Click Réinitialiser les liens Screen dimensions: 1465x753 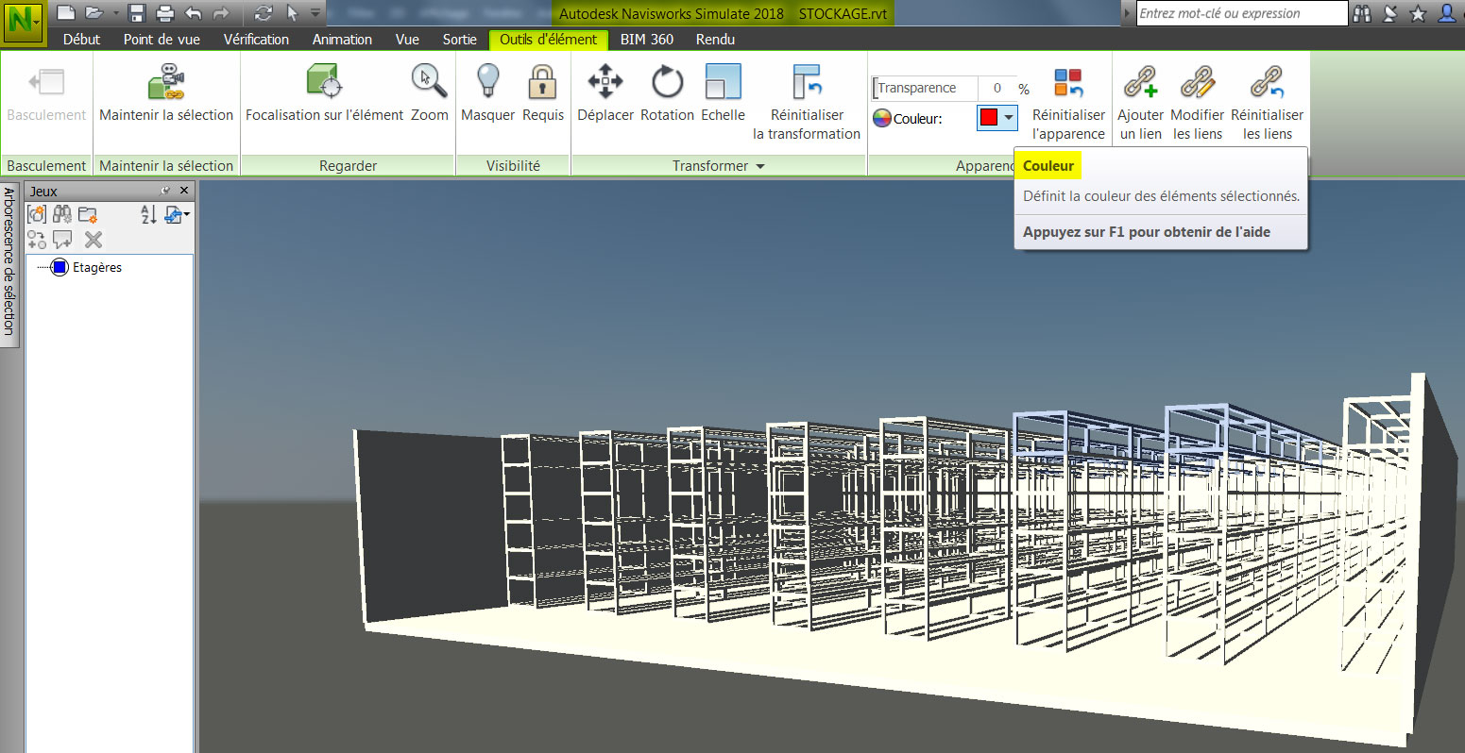pyautogui.click(x=1267, y=102)
